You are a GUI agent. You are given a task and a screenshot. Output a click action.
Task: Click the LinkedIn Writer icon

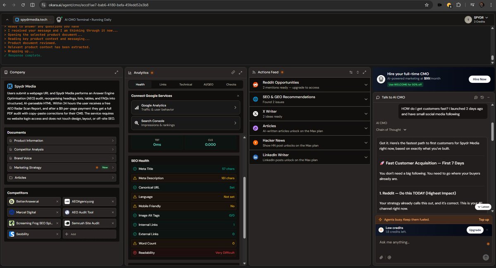click(255, 157)
